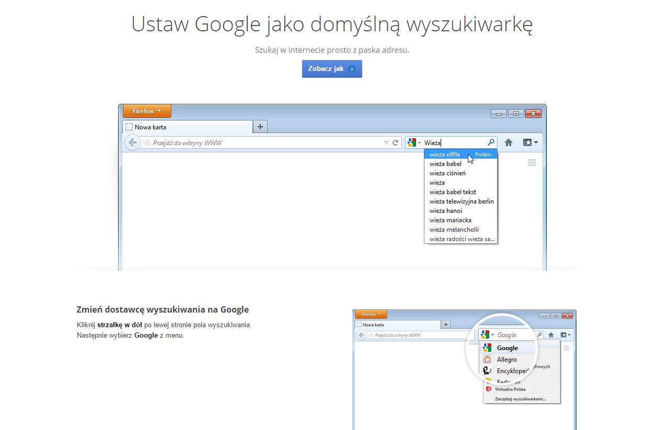Click bold text strzałkę w dół
Image resolution: width=646 pixels, height=430 pixels.
(120, 325)
